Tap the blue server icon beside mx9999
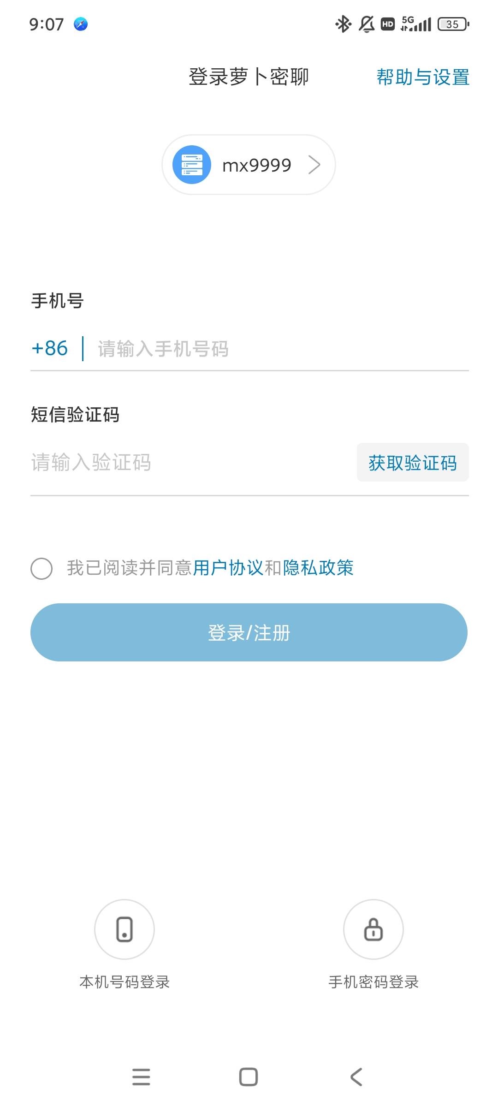The width and height of the screenshot is (498, 1107). (x=192, y=165)
